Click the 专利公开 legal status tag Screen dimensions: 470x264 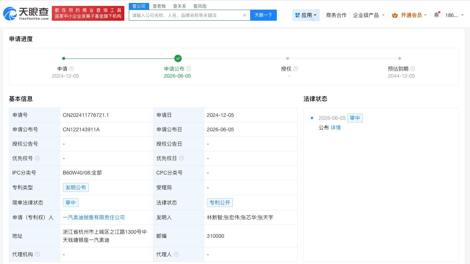[x=220, y=203]
